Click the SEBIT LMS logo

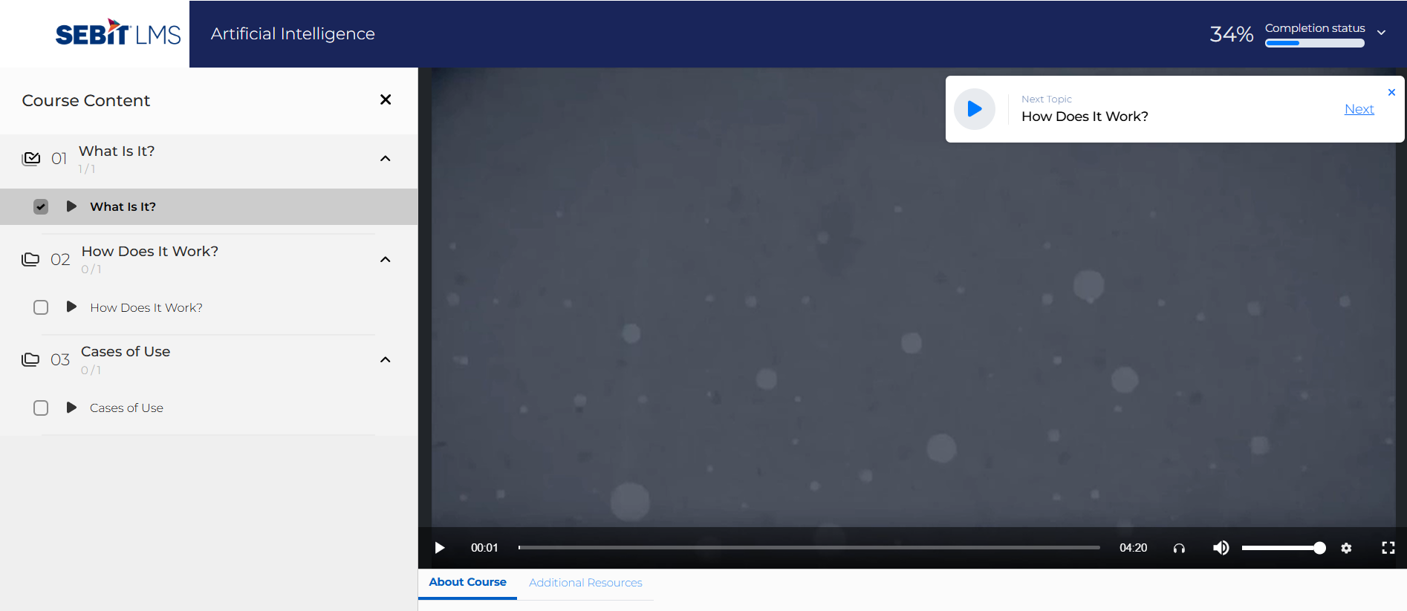pos(118,33)
